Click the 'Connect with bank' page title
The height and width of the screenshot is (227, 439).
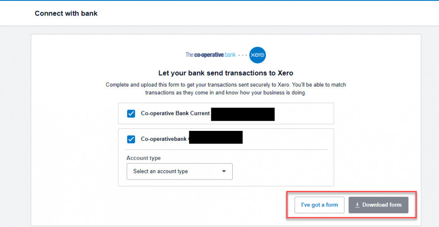point(66,13)
